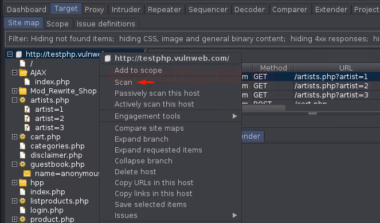The width and height of the screenshot is (380, 223).
Task: Click the file icon beside categories.php
Action: pyautogui.click(x=22, y=146)
